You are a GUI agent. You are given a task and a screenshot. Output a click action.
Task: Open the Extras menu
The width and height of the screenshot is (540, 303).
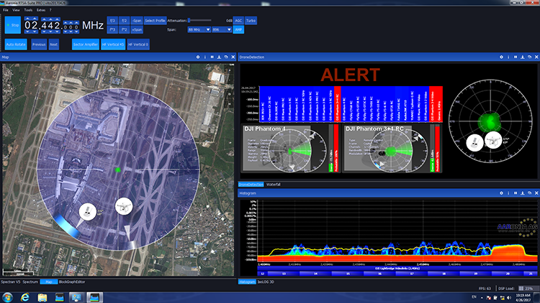pos(41,10)
